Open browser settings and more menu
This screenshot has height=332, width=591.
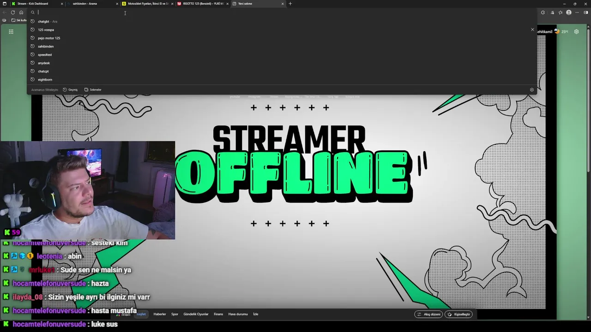pos(577,12)
